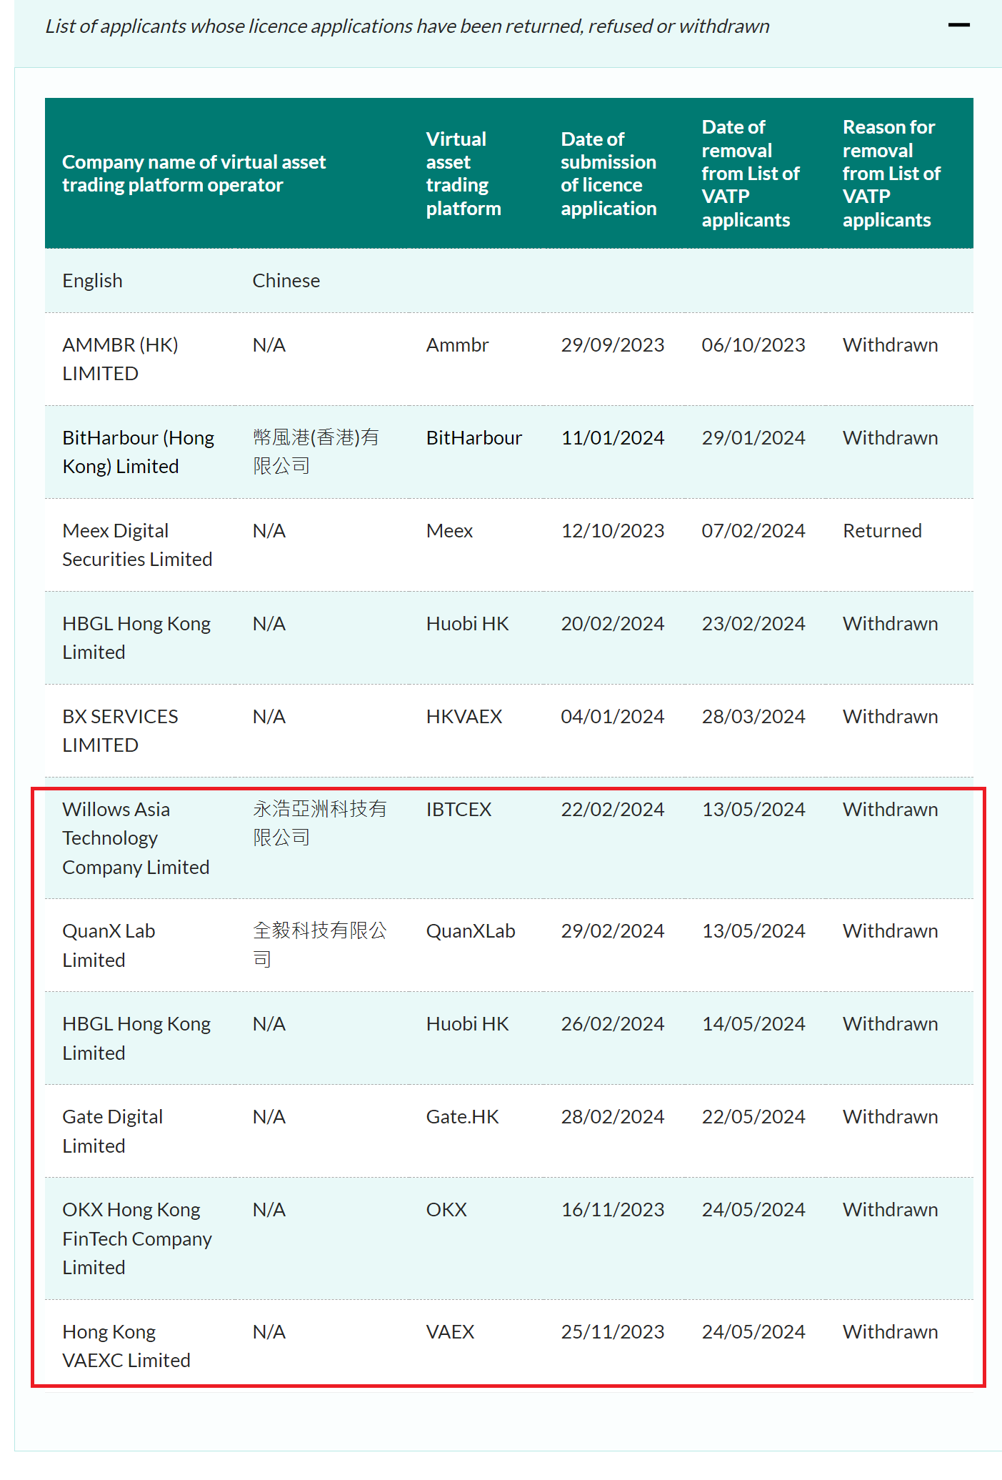The height and width of the screenshot is (1480, 1002).
Task: Click the returned, refused or withdrawn list title
Action: 407,26
